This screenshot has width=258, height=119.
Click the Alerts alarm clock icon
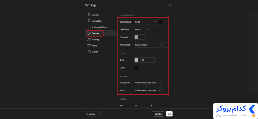(x=89, y=46)
